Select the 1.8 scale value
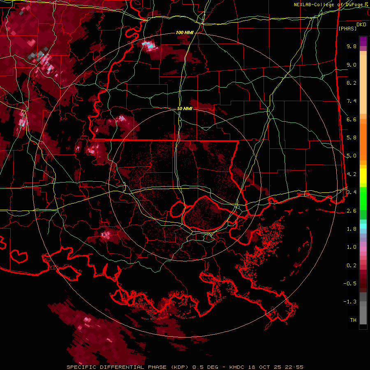The image size is (370, 370). coord(351,229)
